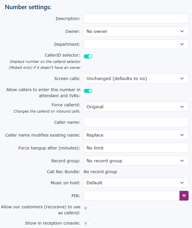The image size is (192, 228).
Task: Click the chevron arrow in Owner field
Action: click(182, 31)
